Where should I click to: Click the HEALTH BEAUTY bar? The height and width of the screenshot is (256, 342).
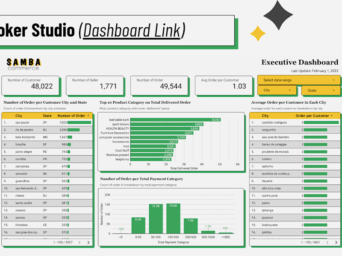pyautogui.click(x=165, y=128)
